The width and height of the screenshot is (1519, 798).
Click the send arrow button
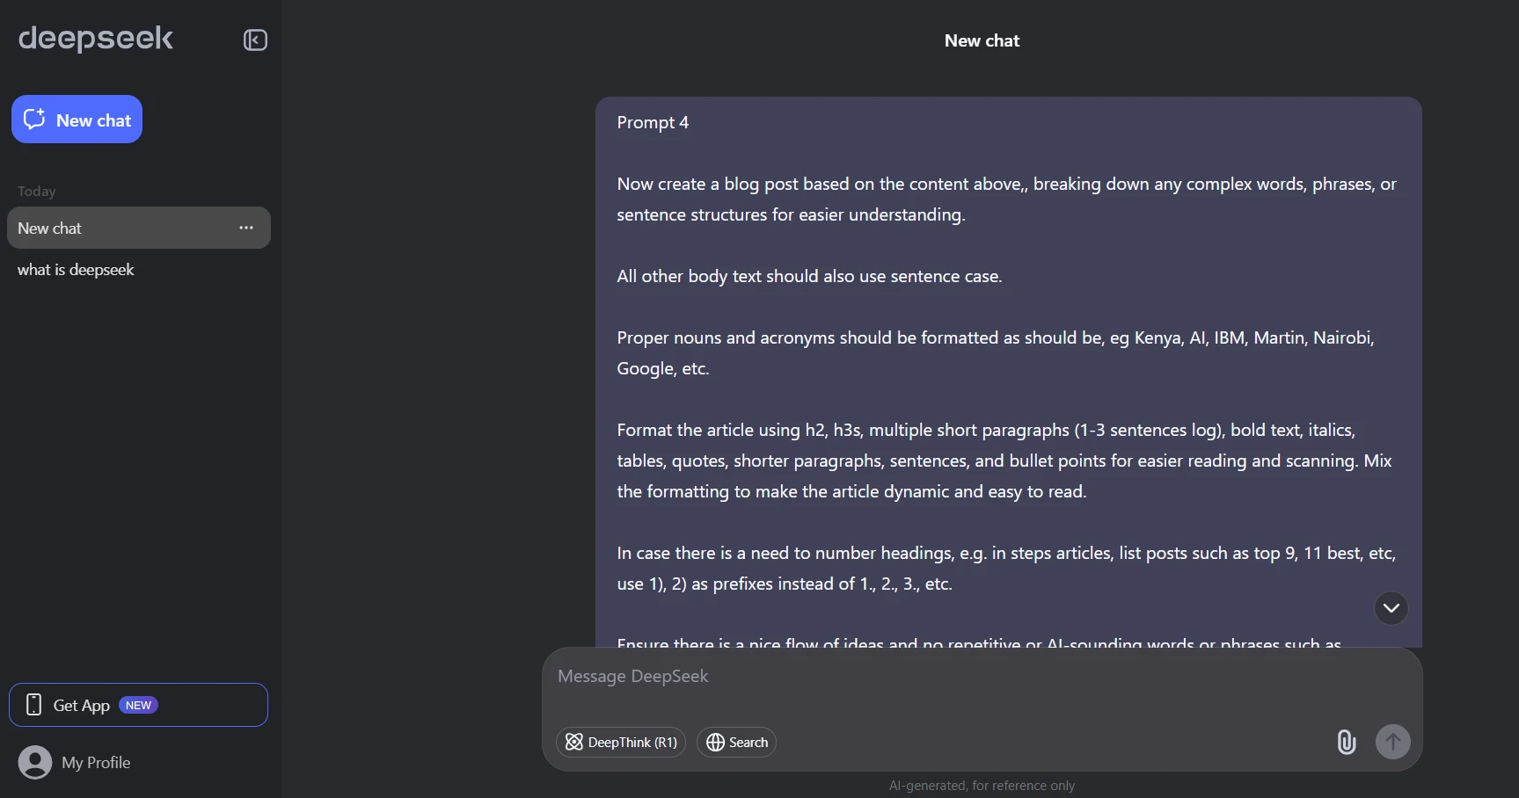click(1393, 742)
